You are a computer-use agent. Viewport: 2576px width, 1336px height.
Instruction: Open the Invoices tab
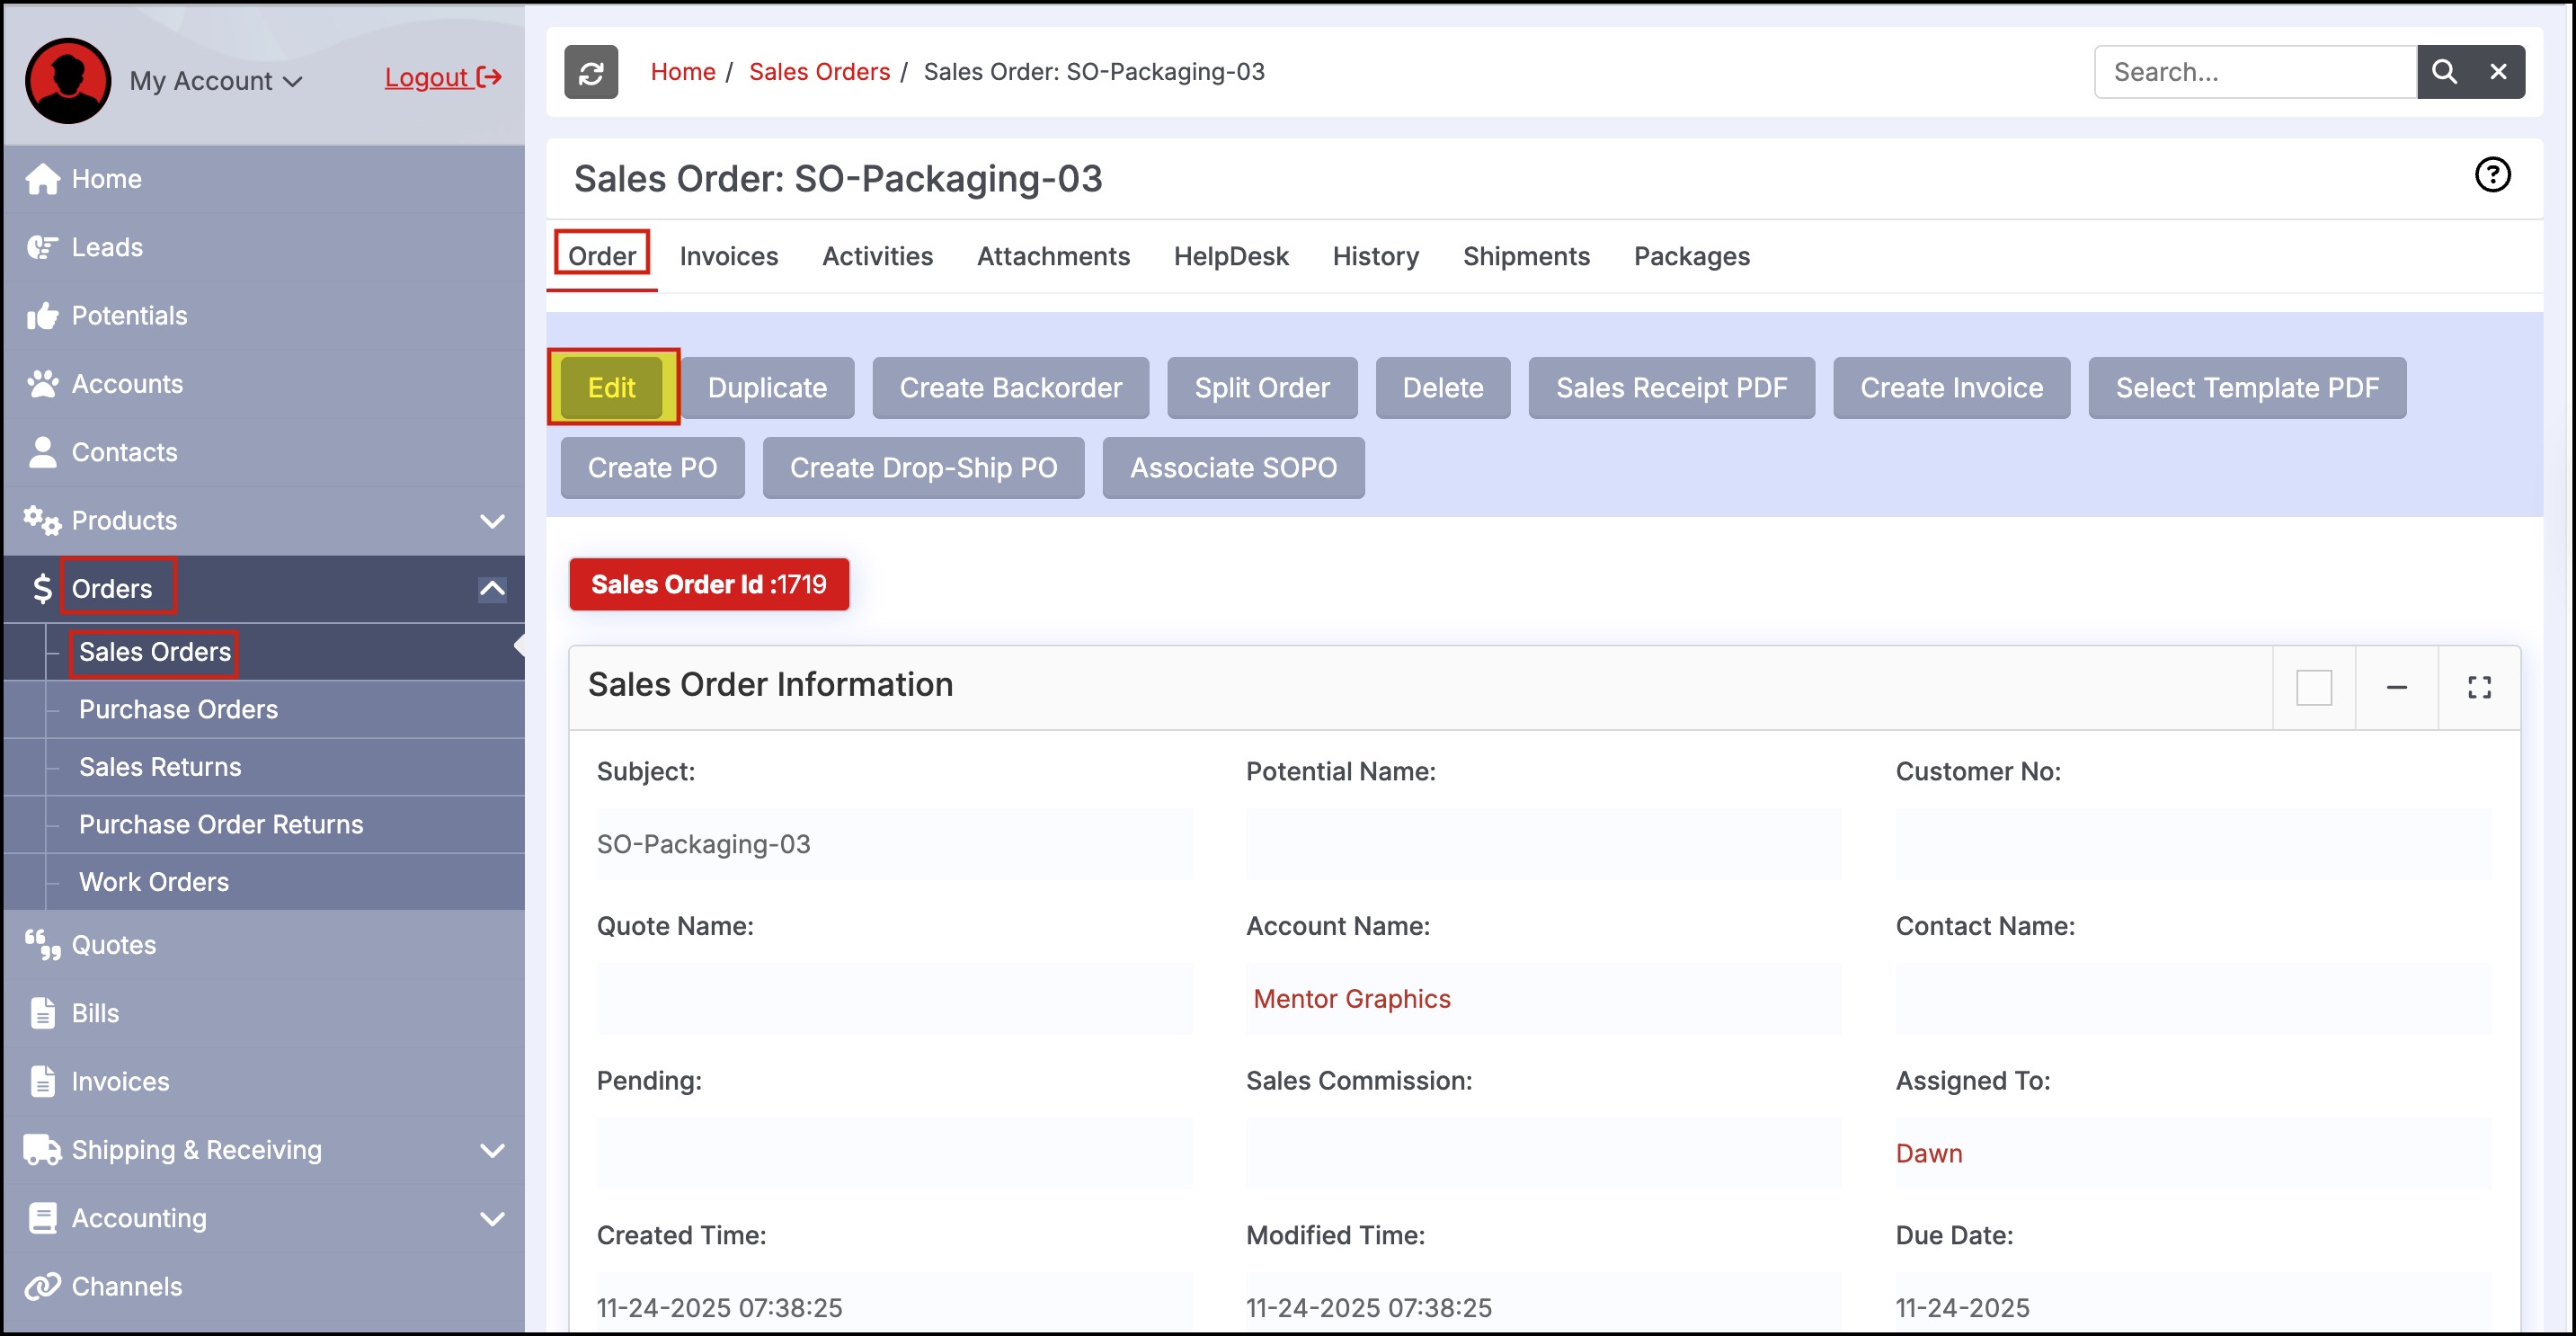728,256
